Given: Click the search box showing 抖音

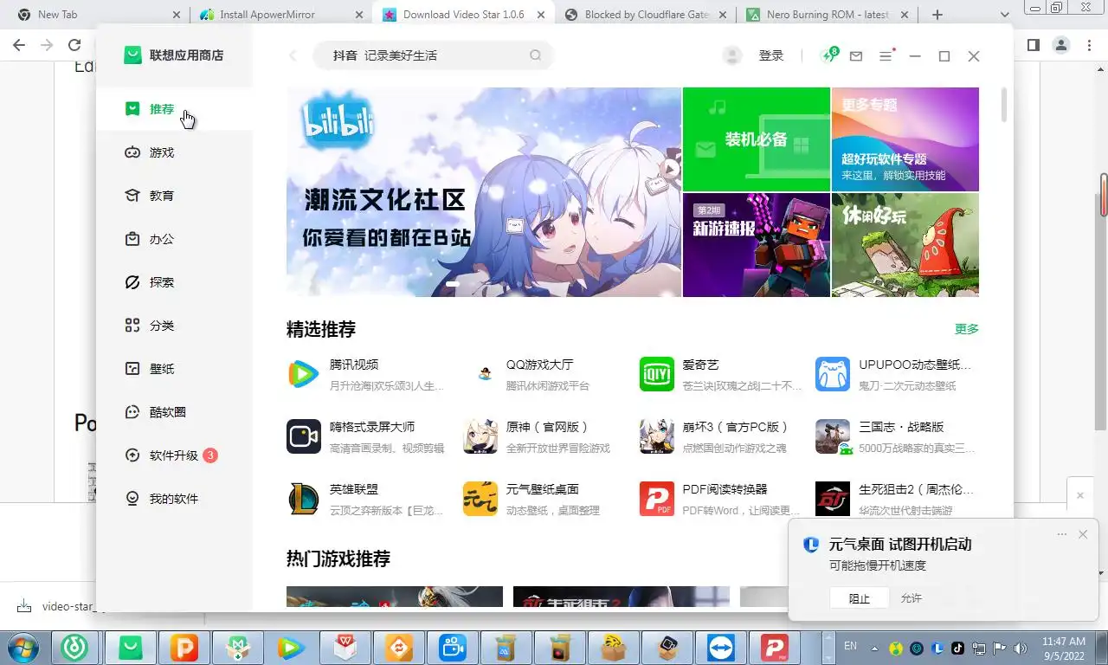Looking at the screenshot, I should point(433,55).
